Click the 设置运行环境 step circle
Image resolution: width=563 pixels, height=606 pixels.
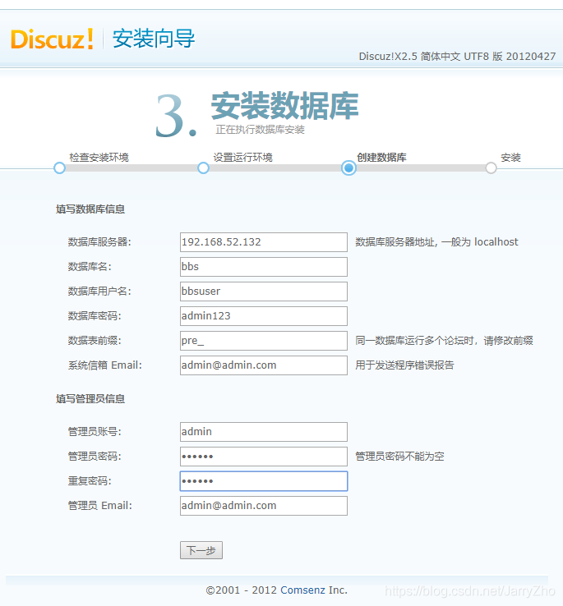(203, 168)
